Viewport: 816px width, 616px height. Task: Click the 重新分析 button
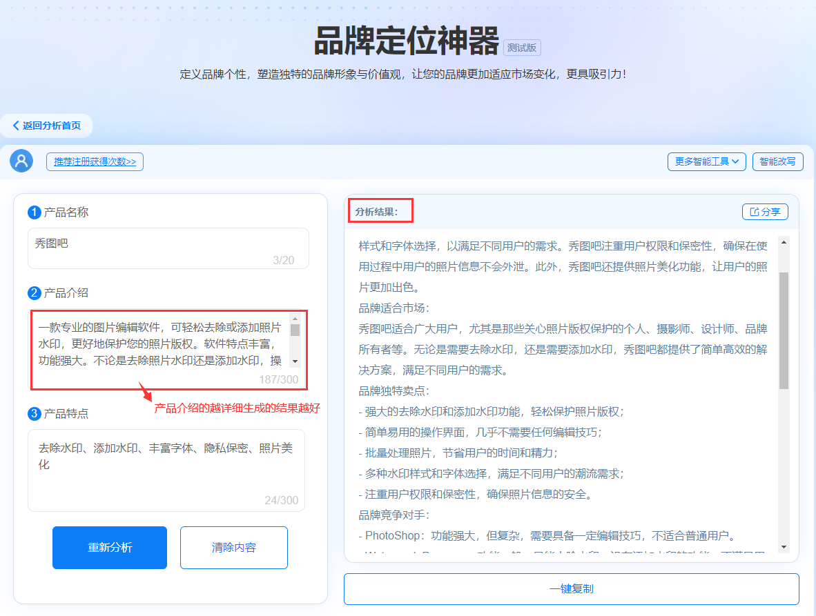(x=110, y=548)
